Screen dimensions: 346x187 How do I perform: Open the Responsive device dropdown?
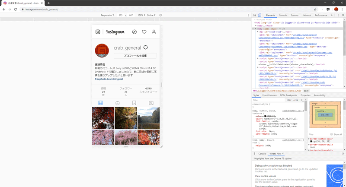click(107, 15)
